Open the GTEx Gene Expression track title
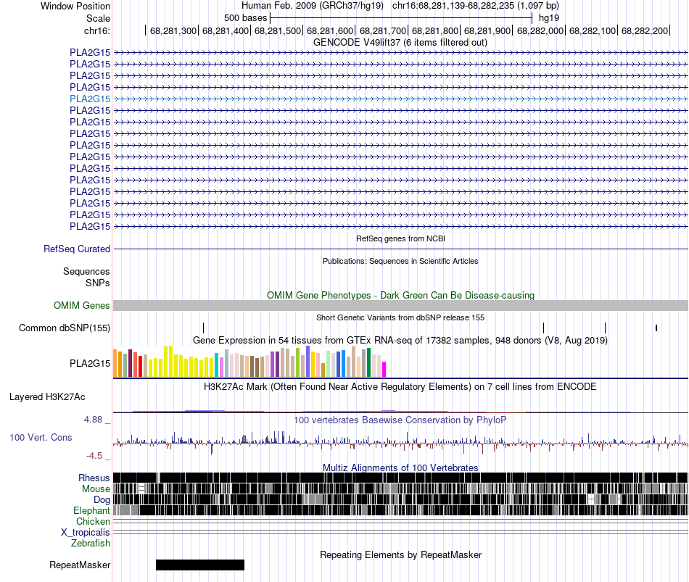The image size is (689, 582). [x=400, y=341]
